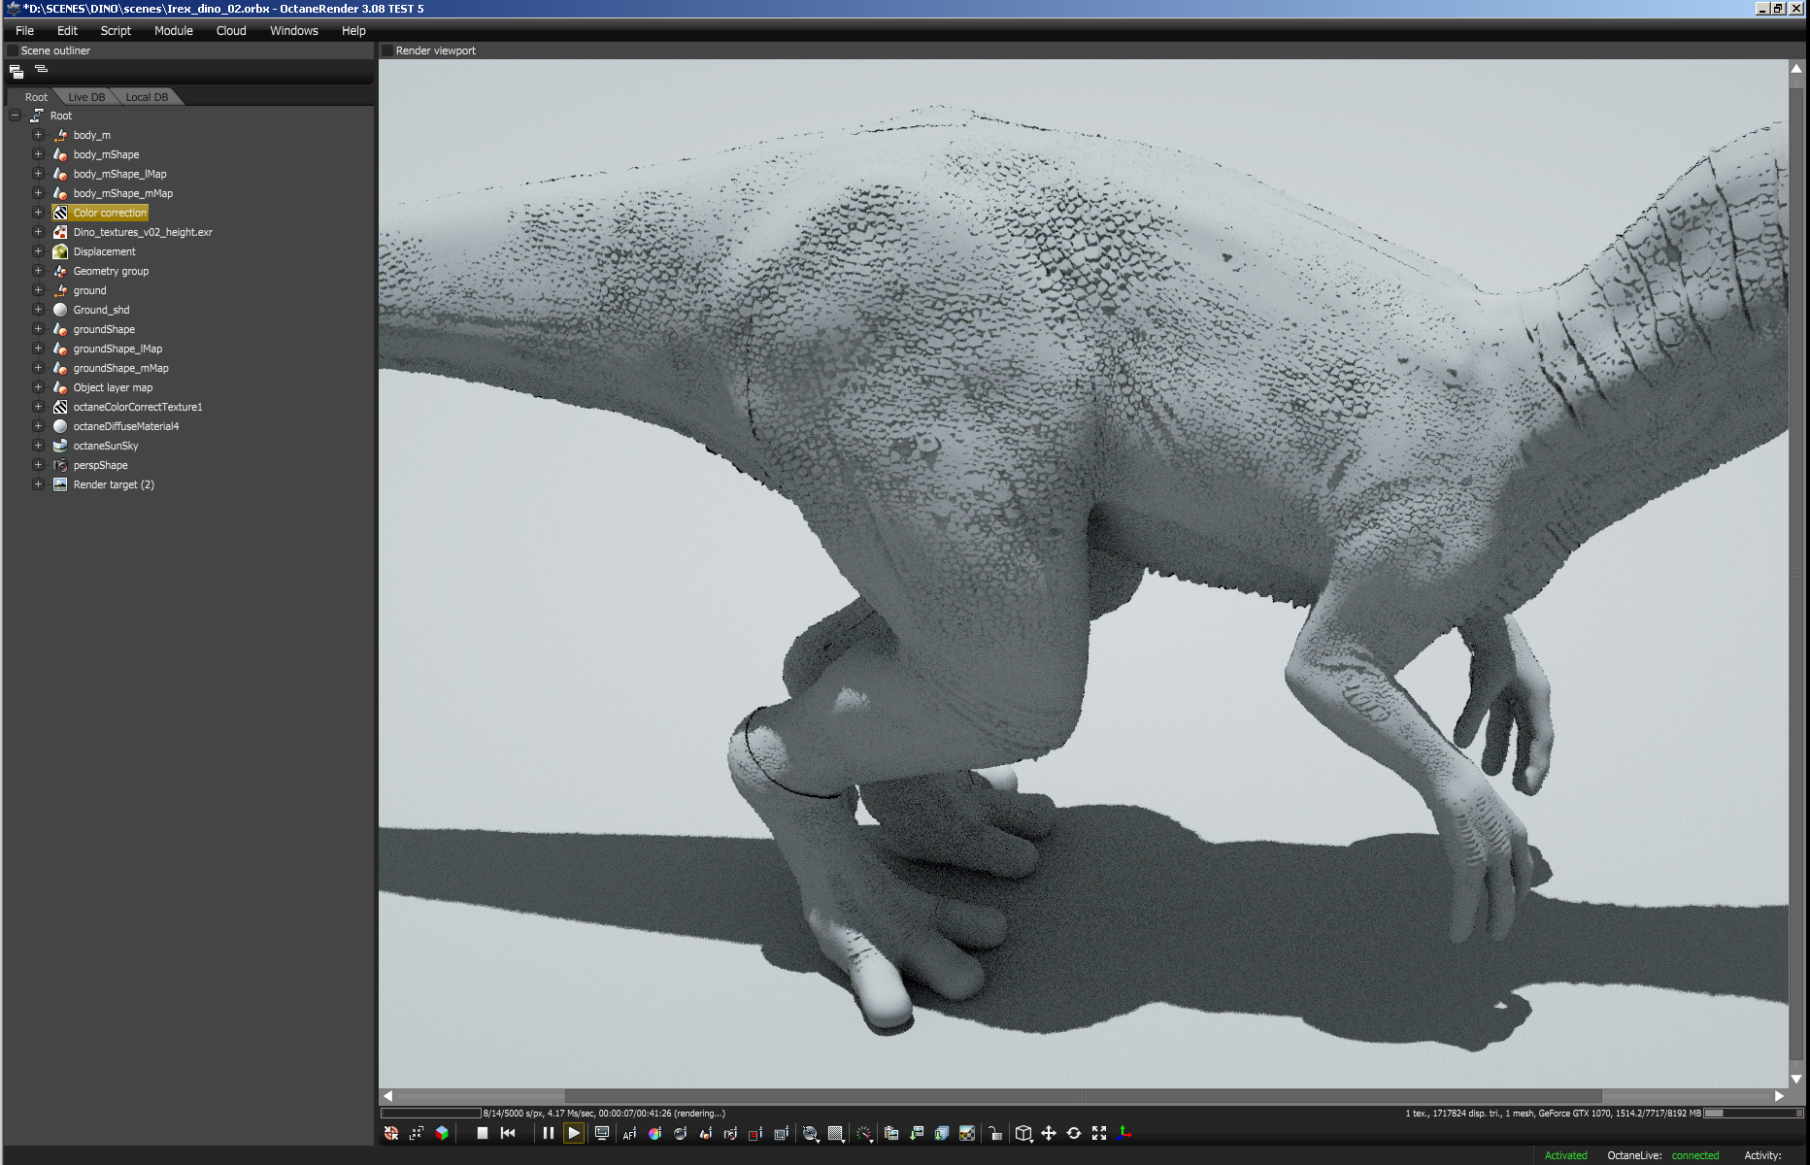1810x1165 pixels.
Task: Open the Module menu
Action: [x=174, y=31]
